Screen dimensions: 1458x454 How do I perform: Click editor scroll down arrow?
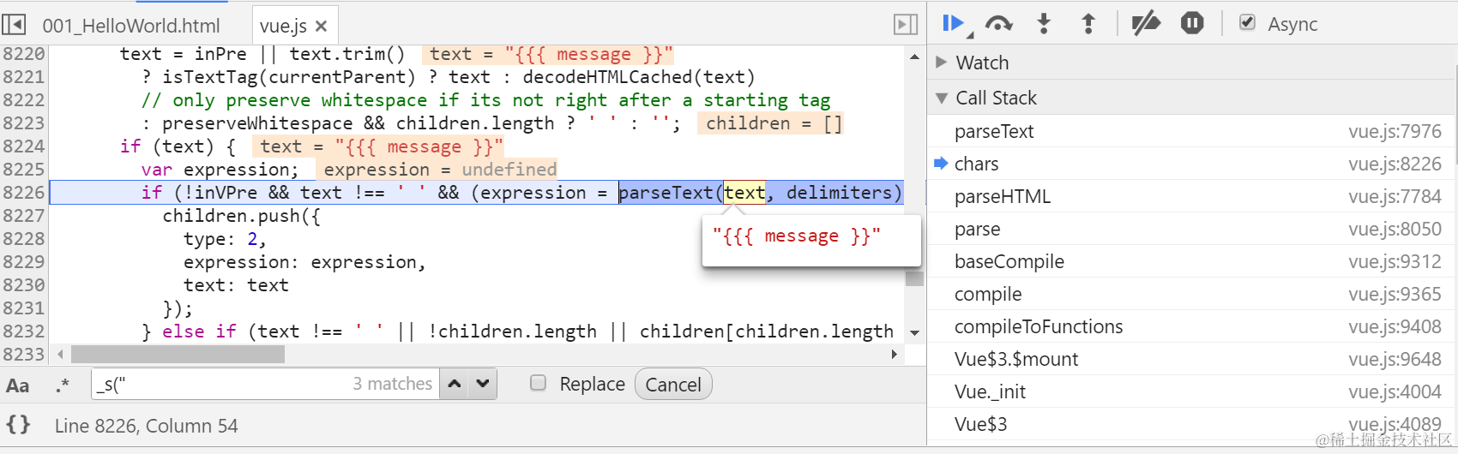[x=914, y=332]
